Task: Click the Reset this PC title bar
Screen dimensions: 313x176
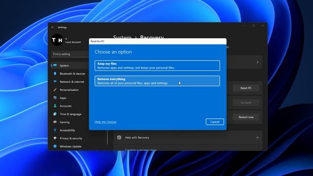Action: click(x=157, y=41)
